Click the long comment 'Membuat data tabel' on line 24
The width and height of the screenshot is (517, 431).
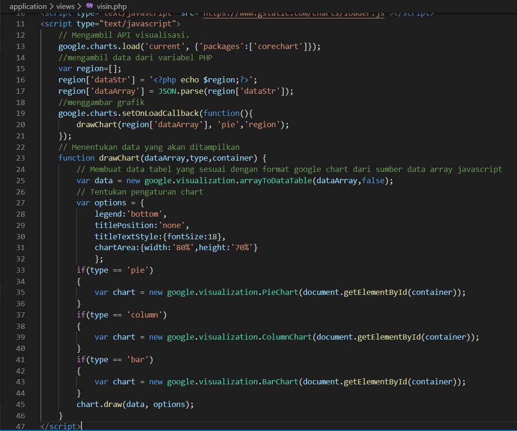click(x=289, y=169)
